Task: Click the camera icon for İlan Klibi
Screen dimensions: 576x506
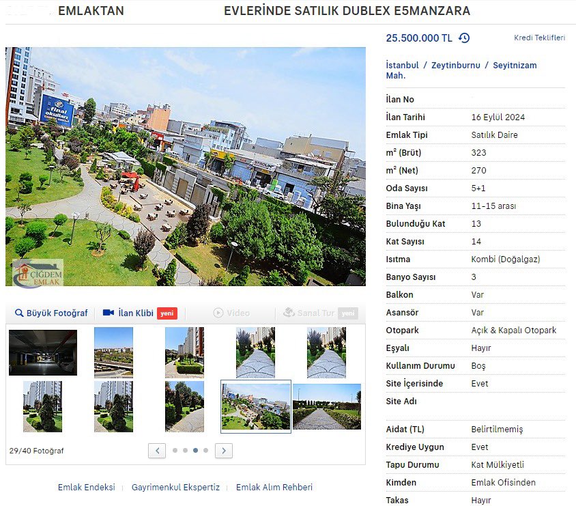Action: [x=109, y=313]
